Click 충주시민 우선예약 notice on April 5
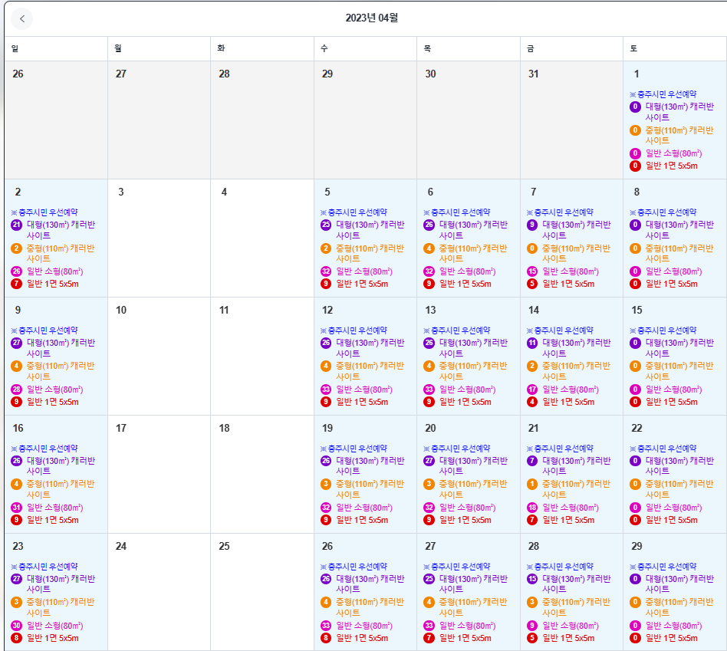This screenshot has width=727, height=651. pos(354,212)
